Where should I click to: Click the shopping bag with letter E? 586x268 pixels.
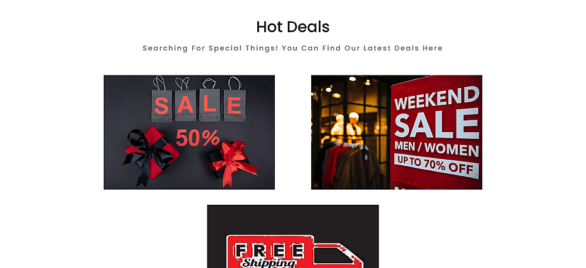pyautogui.click(x=235, y=105)
